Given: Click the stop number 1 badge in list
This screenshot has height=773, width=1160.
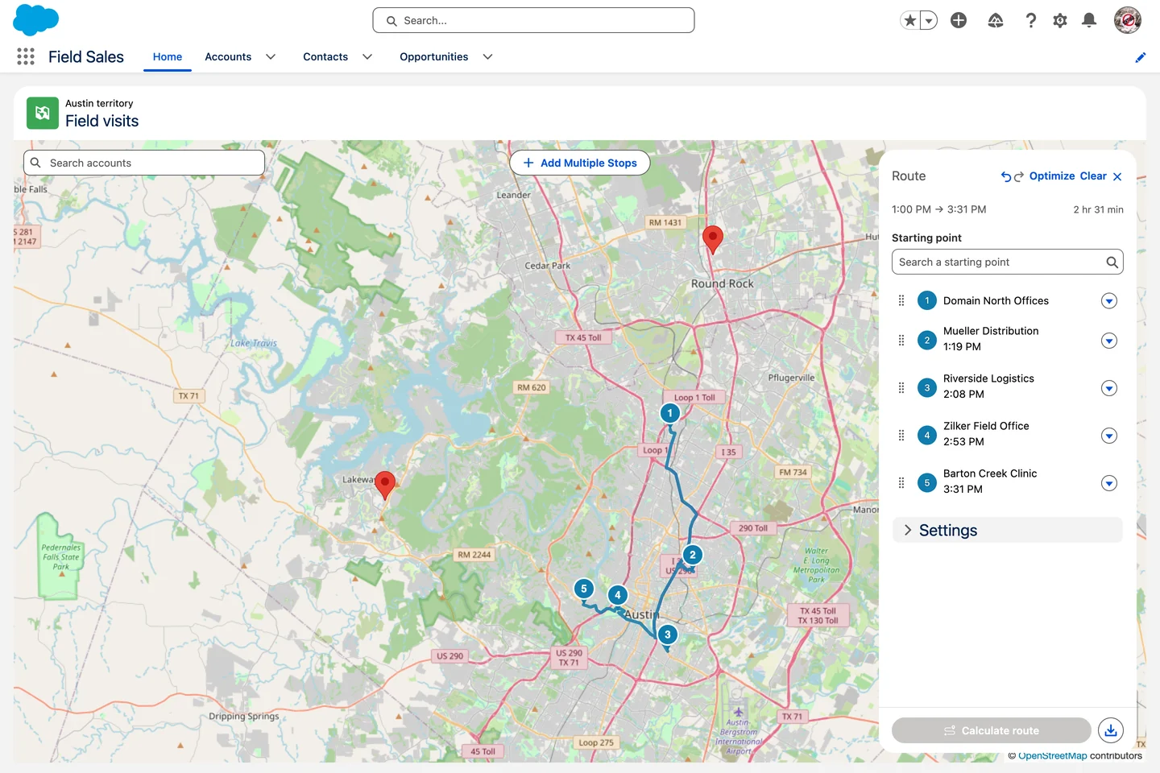Looking at the screenshot, I should pyautogui.click(x=927, y=300).
